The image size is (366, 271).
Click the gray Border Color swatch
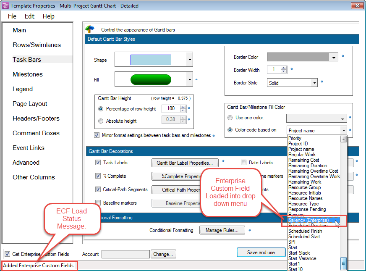point(298,57)
